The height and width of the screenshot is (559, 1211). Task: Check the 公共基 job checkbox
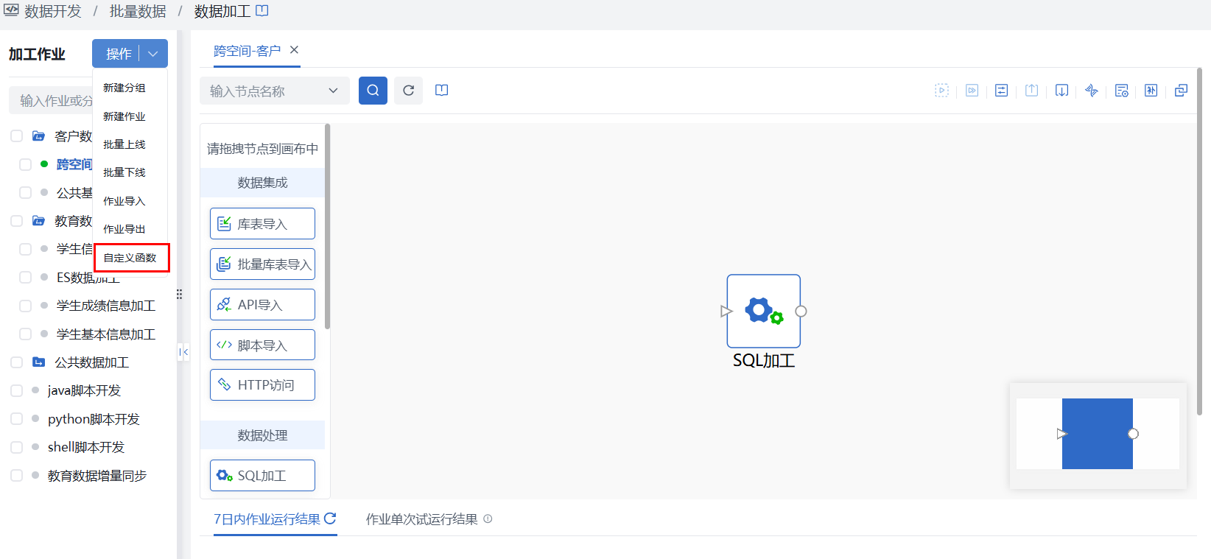(x=25, y=192)
